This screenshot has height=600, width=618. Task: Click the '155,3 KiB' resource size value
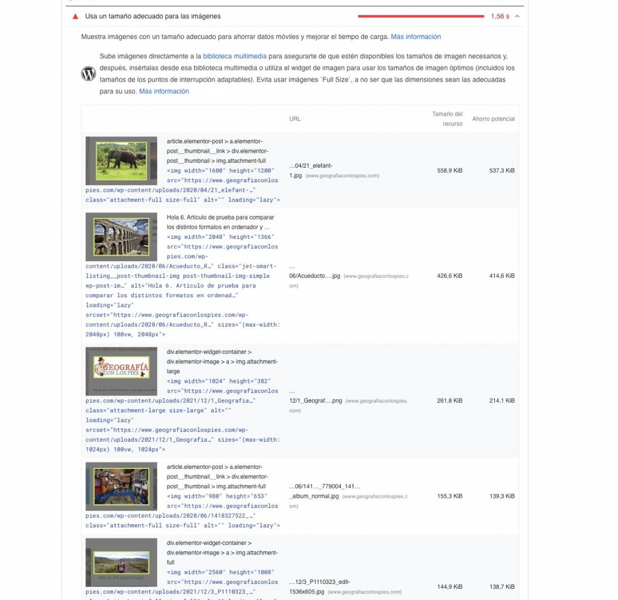click(450, 496)
